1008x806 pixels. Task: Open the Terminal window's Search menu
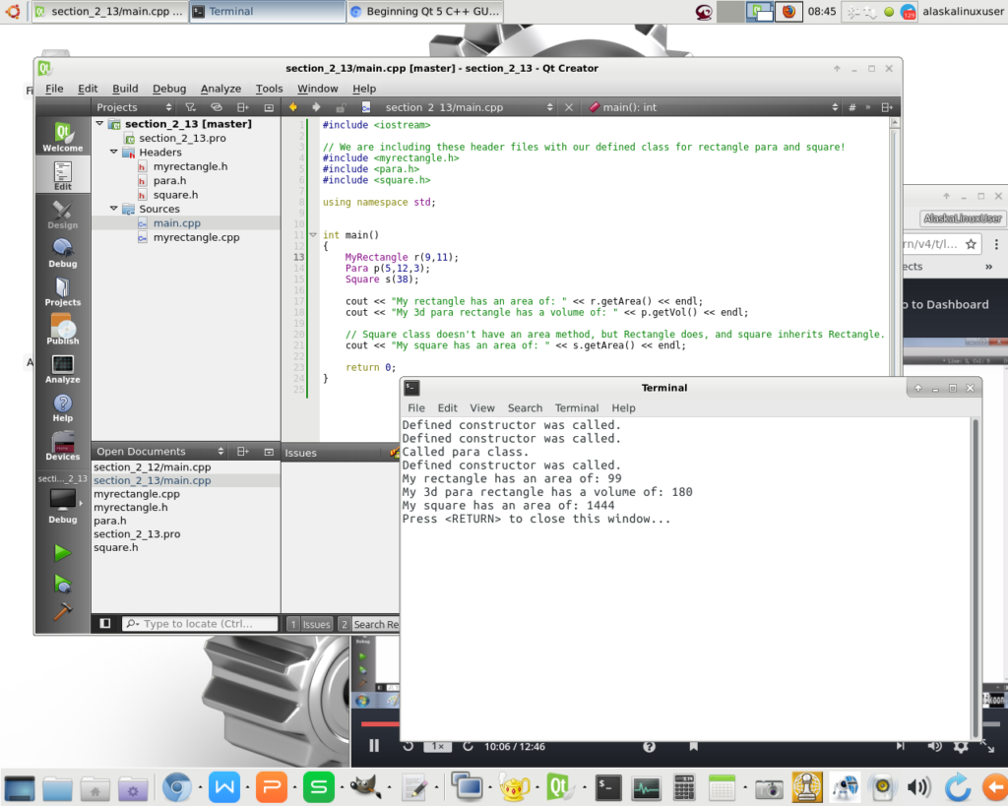[525, 407]
